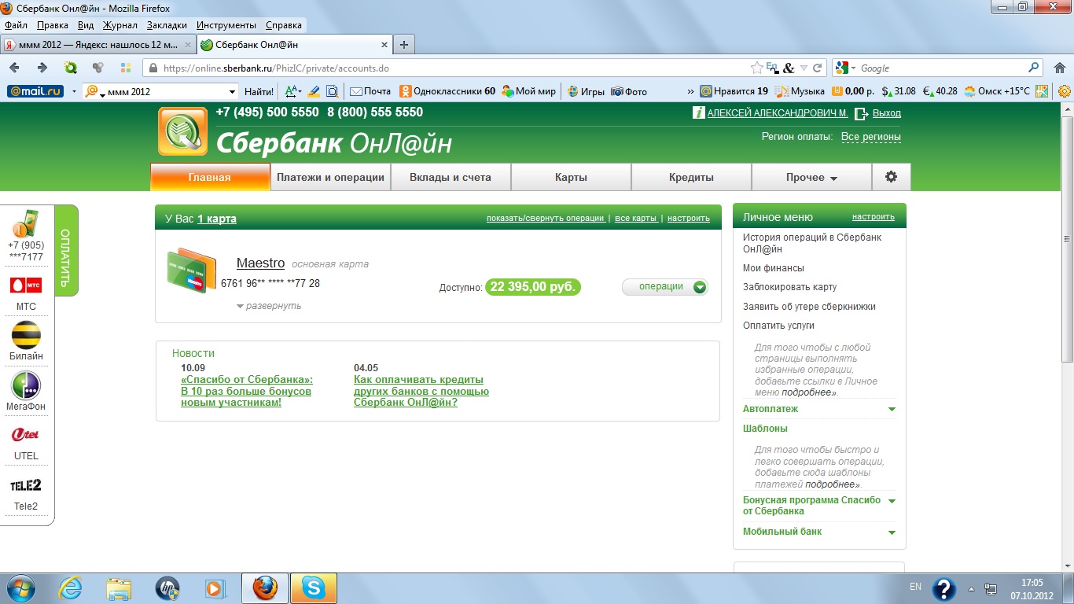Screen dimensions: 1074x604
Task: Reload page with the refresh arrow
Action: coord(817,68)
